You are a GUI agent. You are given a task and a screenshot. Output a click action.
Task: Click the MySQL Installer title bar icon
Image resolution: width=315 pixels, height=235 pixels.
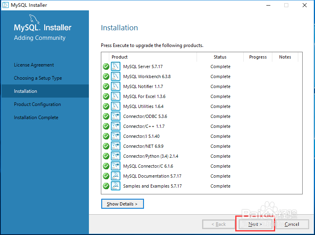(6, 5)
